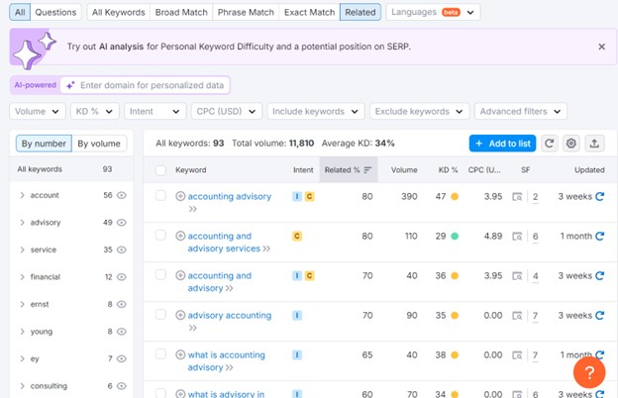The image size is (618, 398).
Task: View SERP for 'what is accounting advisory'
Action: pos(517,355)
